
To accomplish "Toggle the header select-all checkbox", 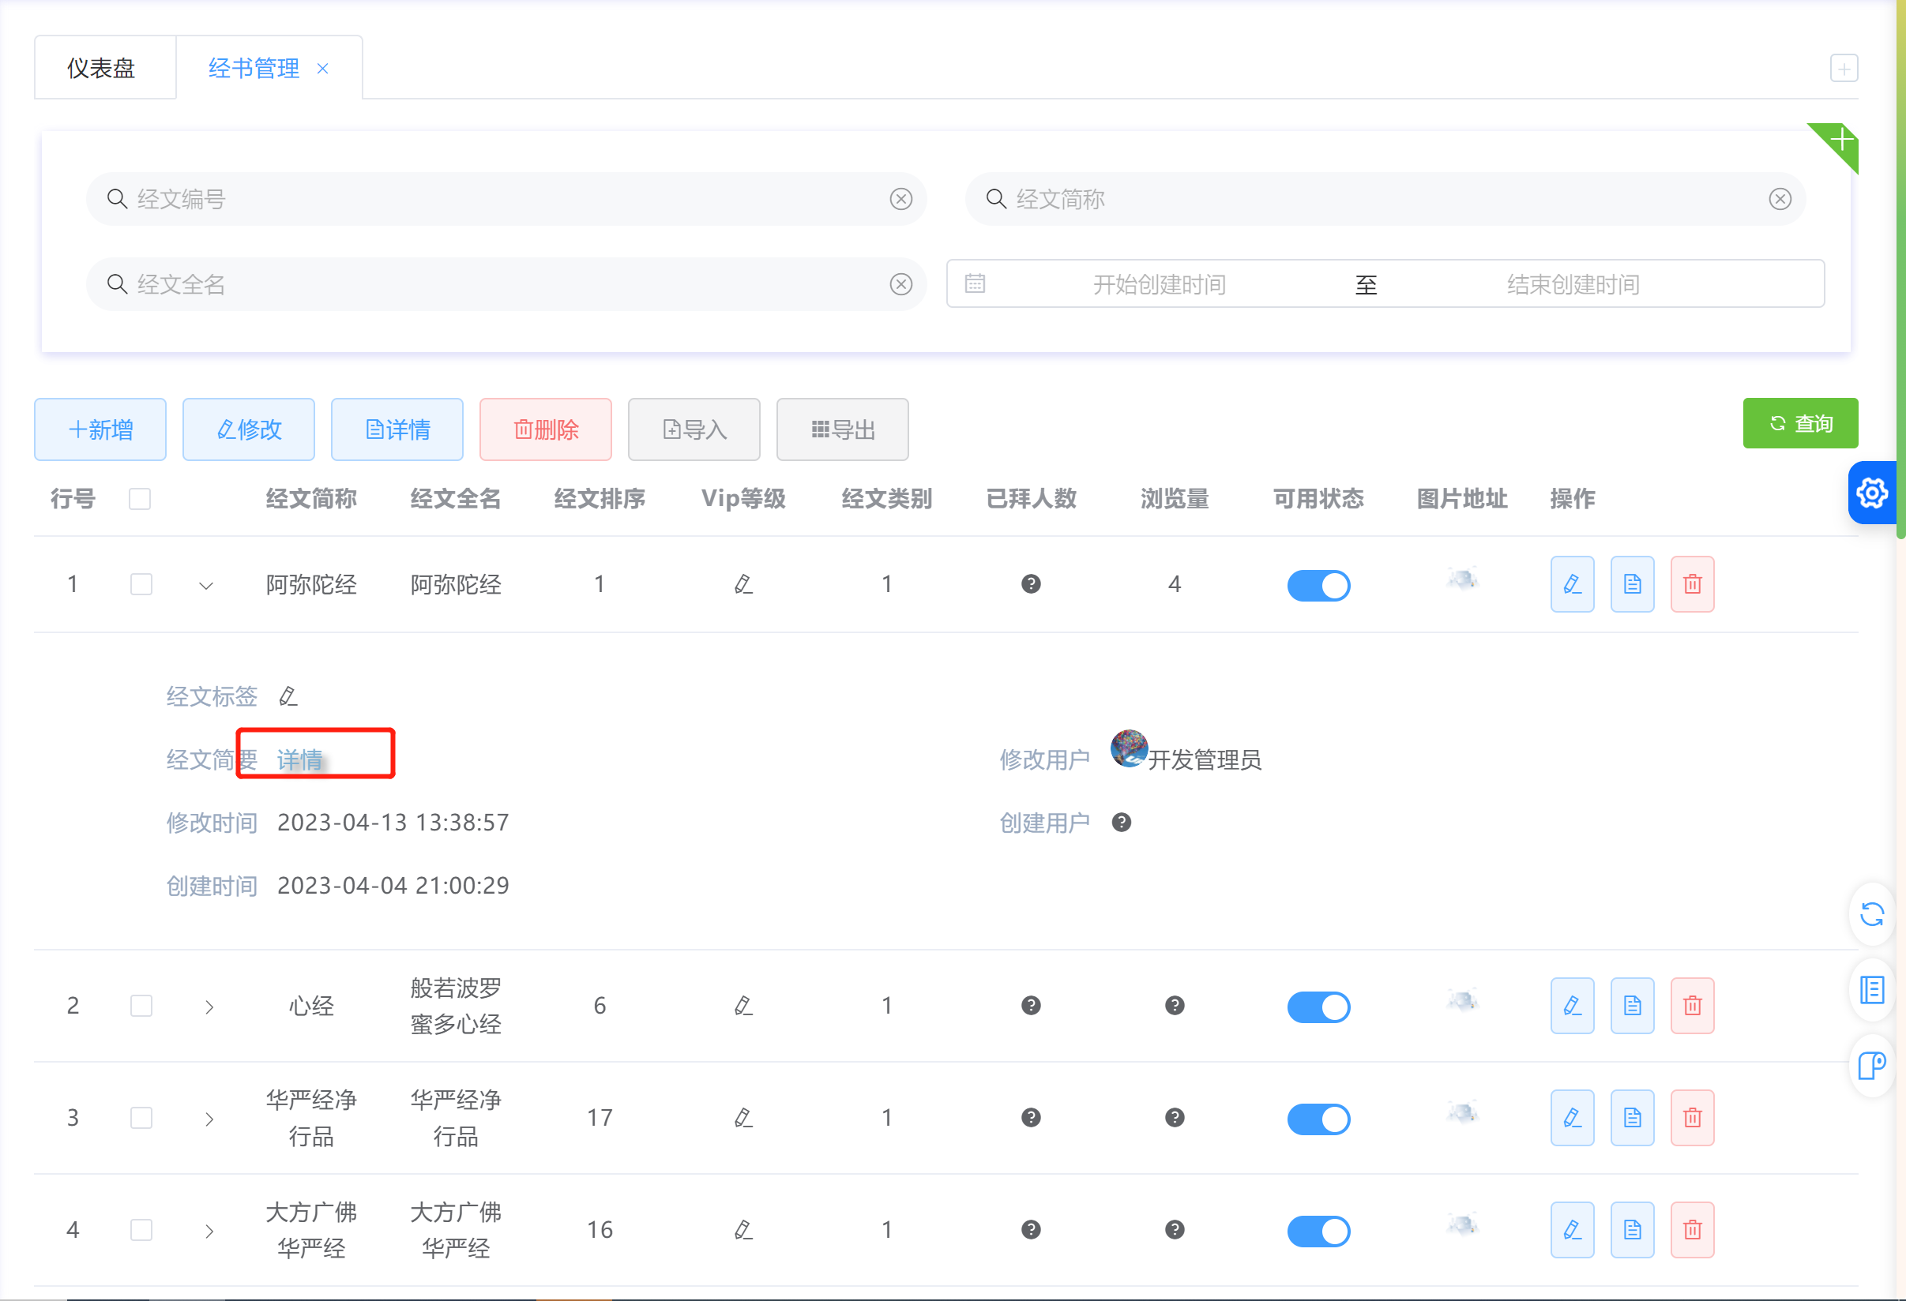I will point(140,498).
